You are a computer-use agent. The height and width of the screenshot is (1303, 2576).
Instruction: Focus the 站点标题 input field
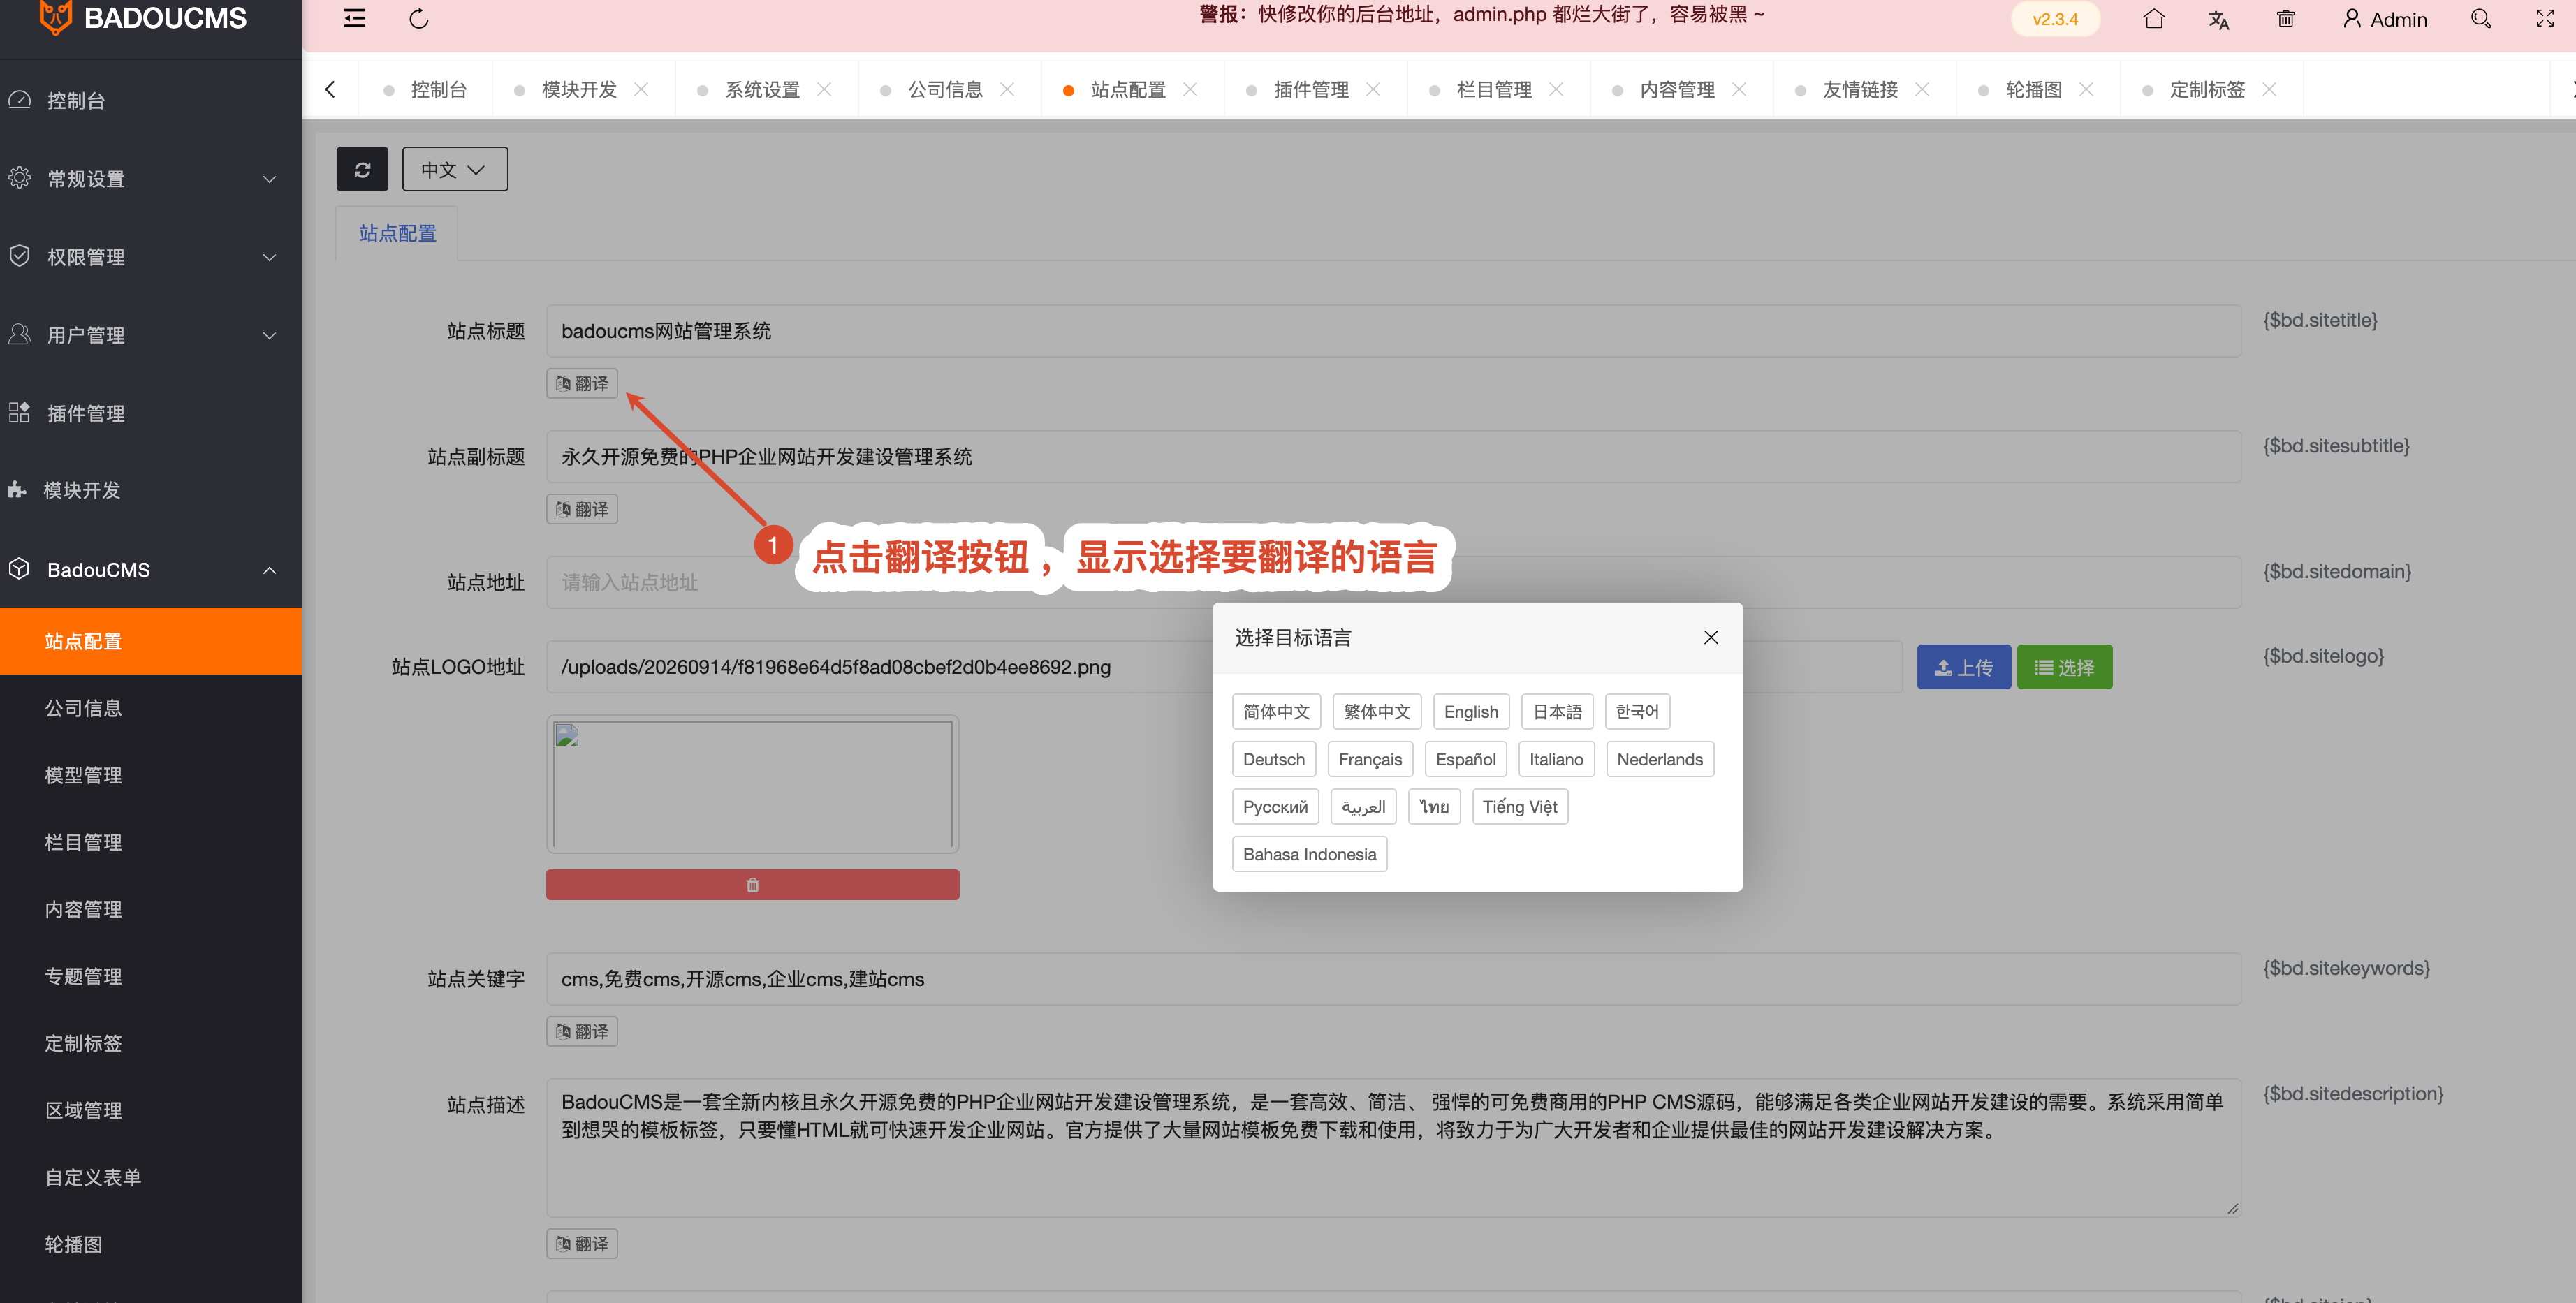1393,331
